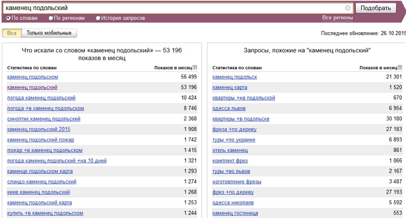Select the 'По словам' radio button
406x218 pixels.
click(8, 18)
